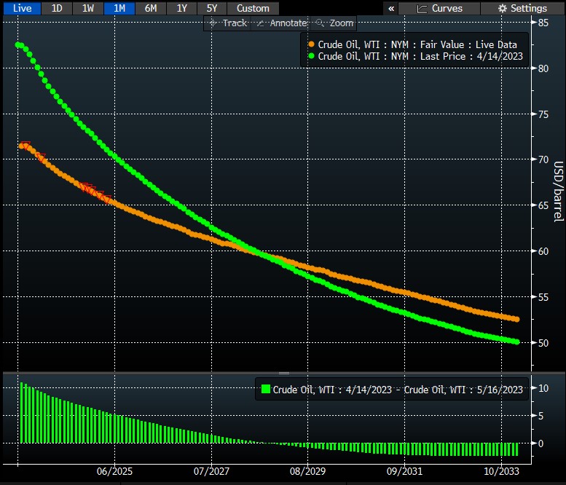The width and height of the screenshot is (566, 485).
Task: Collapse panel with double-chevron arrows
Action: tap(391, 8)
